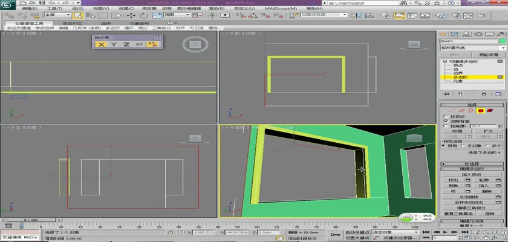Open the 编辑(E) menu
Viewport: 508px width, 242px height.
(30, 8)
